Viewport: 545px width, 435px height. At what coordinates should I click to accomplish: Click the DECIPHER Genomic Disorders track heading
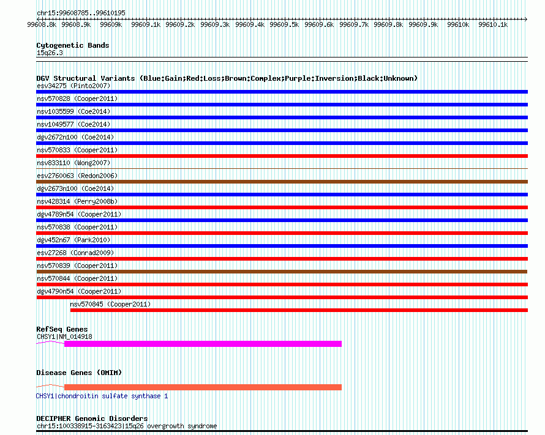tap(92, 418)
